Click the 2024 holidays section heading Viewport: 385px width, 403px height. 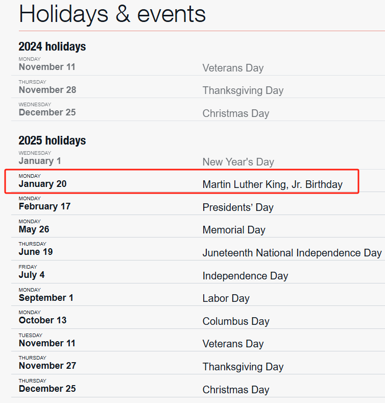point(52,46)
